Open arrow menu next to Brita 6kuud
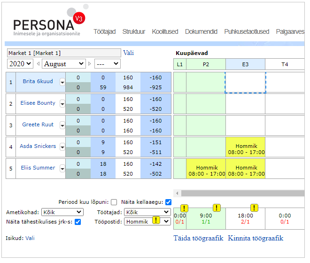 [x=62, y=82]
